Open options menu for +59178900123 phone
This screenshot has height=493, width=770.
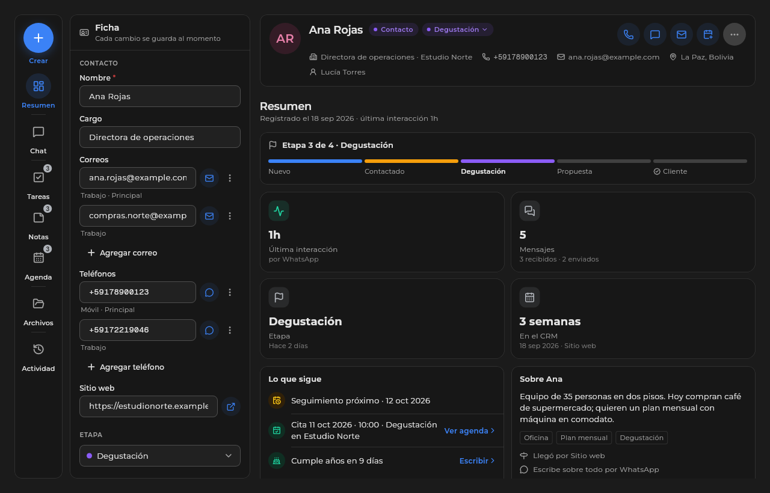pyautogui.click(x=230, y=292)
